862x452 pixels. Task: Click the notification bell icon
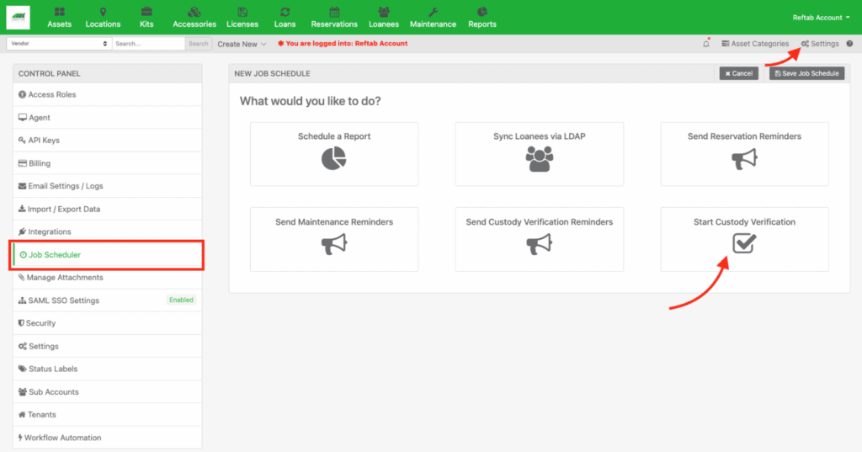705,44
